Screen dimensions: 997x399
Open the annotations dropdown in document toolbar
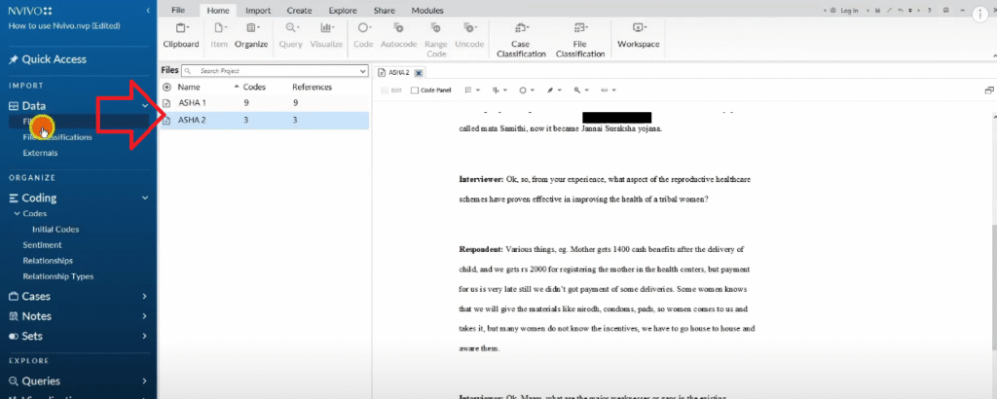coord(472,91)
